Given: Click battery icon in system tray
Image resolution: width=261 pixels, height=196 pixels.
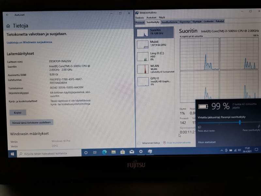Looking at the screenshot, I should click(x=231, y=150).
